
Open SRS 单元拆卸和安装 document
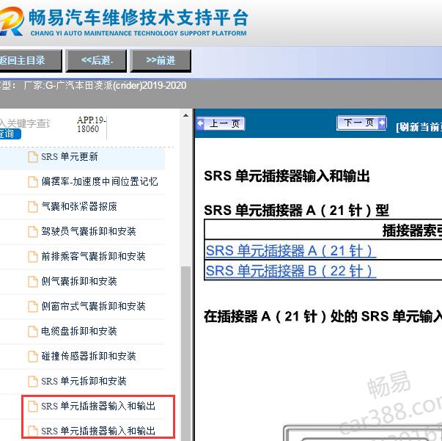(x=84, y=381)
